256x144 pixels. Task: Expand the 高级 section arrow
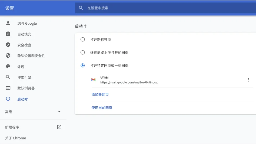59,112
